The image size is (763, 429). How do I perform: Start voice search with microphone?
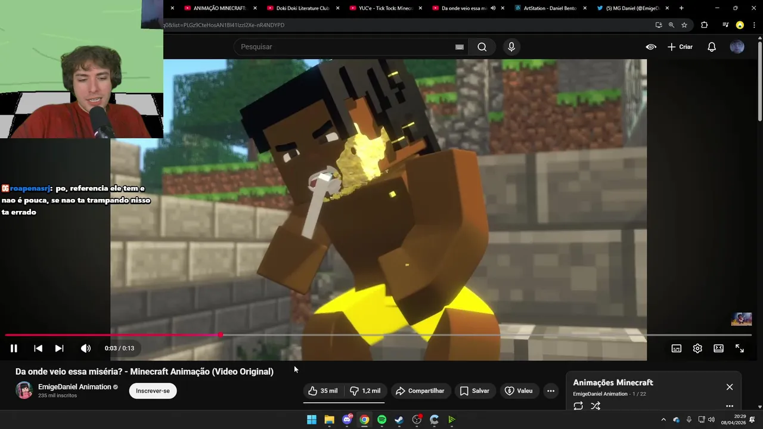(511, 47)
